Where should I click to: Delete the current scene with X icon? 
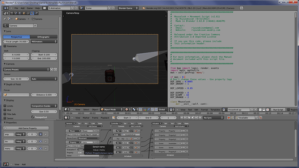point(113,8)
